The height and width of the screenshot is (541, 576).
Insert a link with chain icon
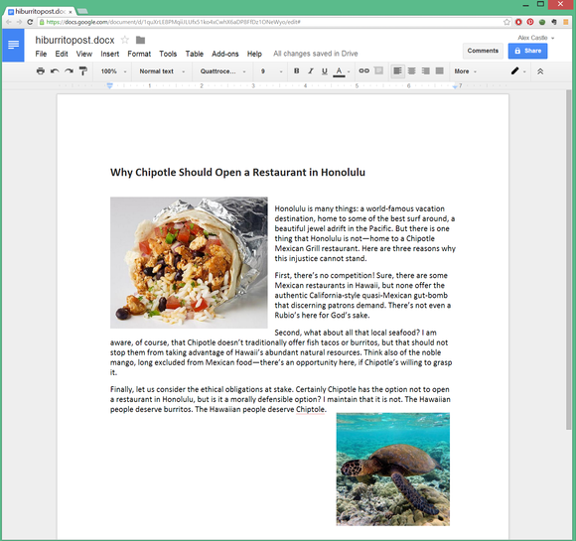click(363, 70)
